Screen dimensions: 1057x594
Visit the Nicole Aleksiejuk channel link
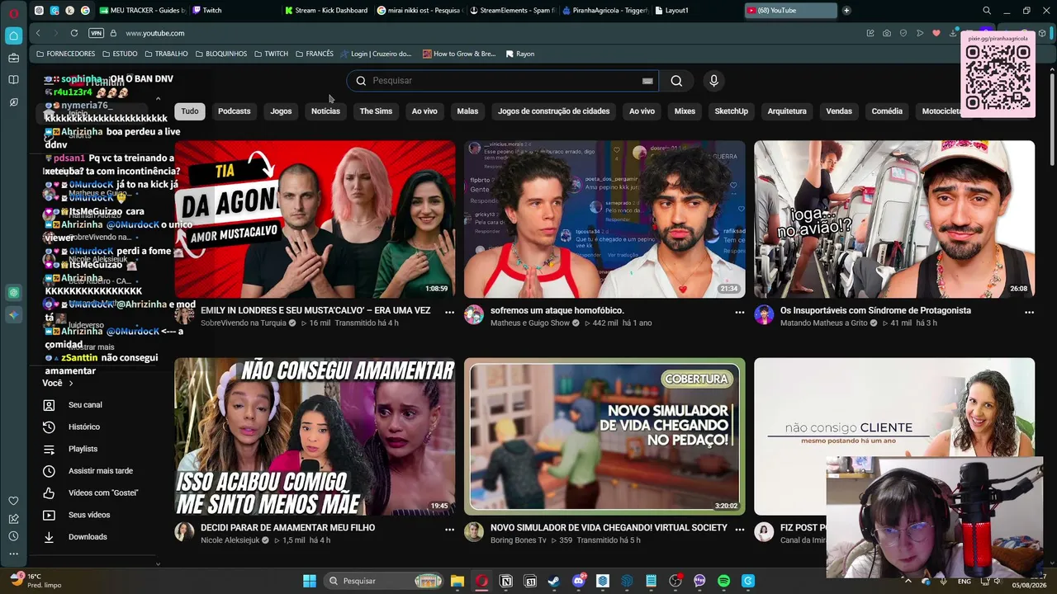click(230, 540)
